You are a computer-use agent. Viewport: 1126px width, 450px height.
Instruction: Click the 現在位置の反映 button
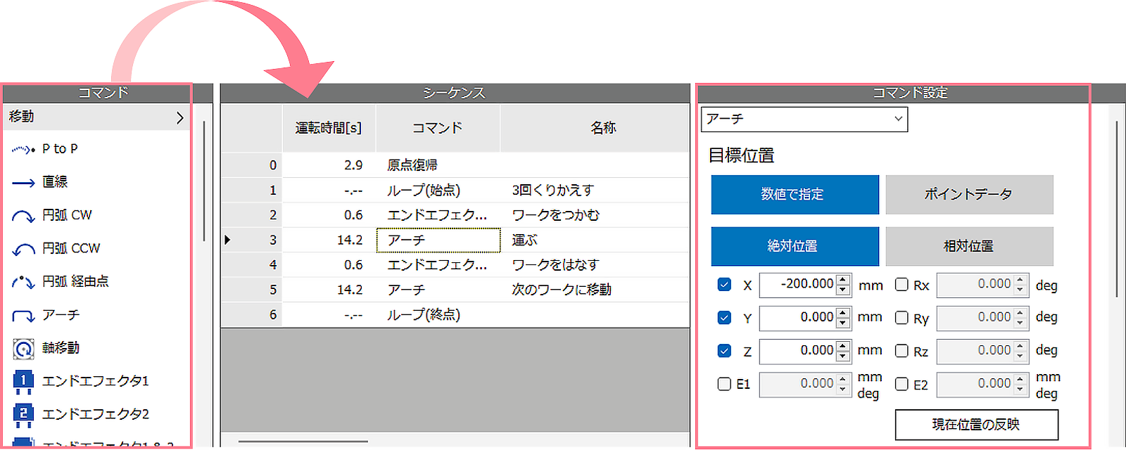point(976,425)
